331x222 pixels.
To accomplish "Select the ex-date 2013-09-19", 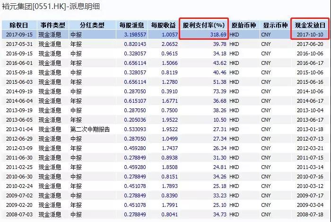I will tap(19, 110).
